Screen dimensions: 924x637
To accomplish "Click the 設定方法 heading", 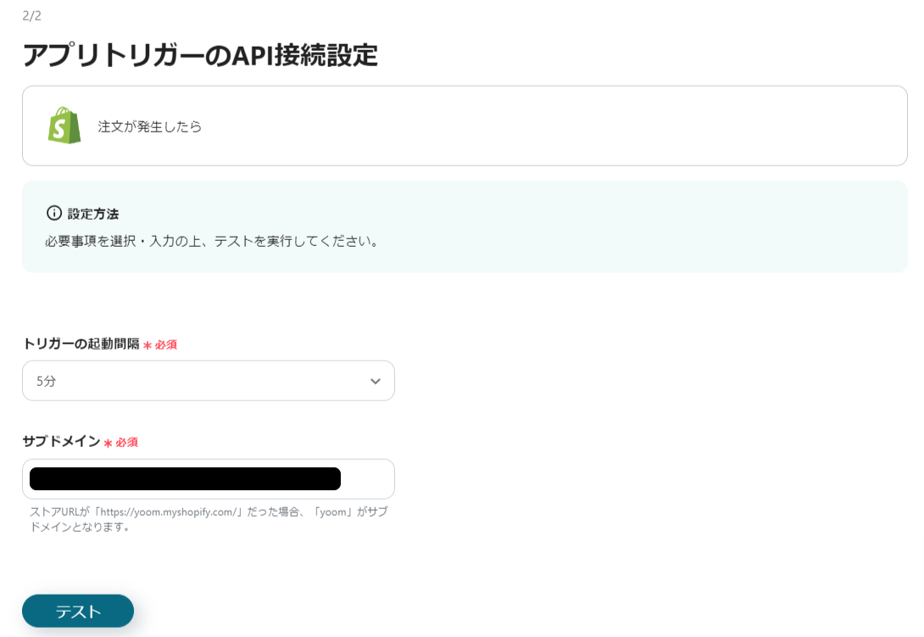I will pos(93,214).
